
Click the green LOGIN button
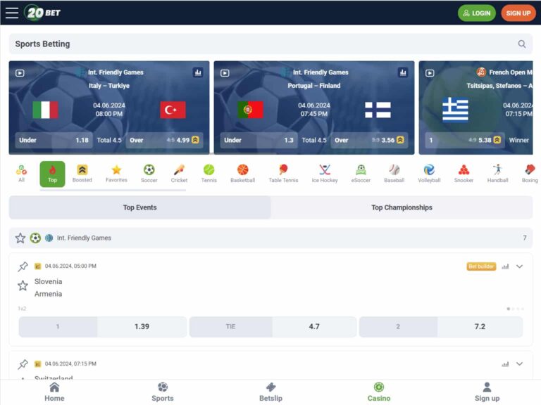[x=476, y=13]
